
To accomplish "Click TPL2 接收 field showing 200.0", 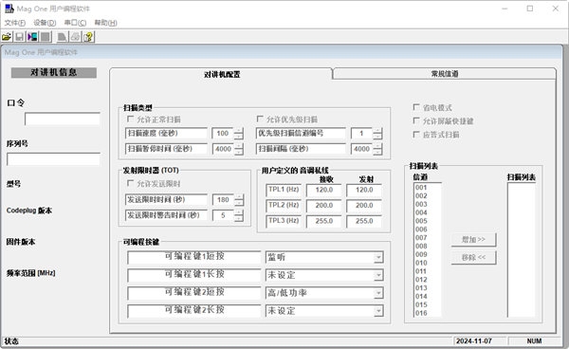I will [x=324, y=206].
